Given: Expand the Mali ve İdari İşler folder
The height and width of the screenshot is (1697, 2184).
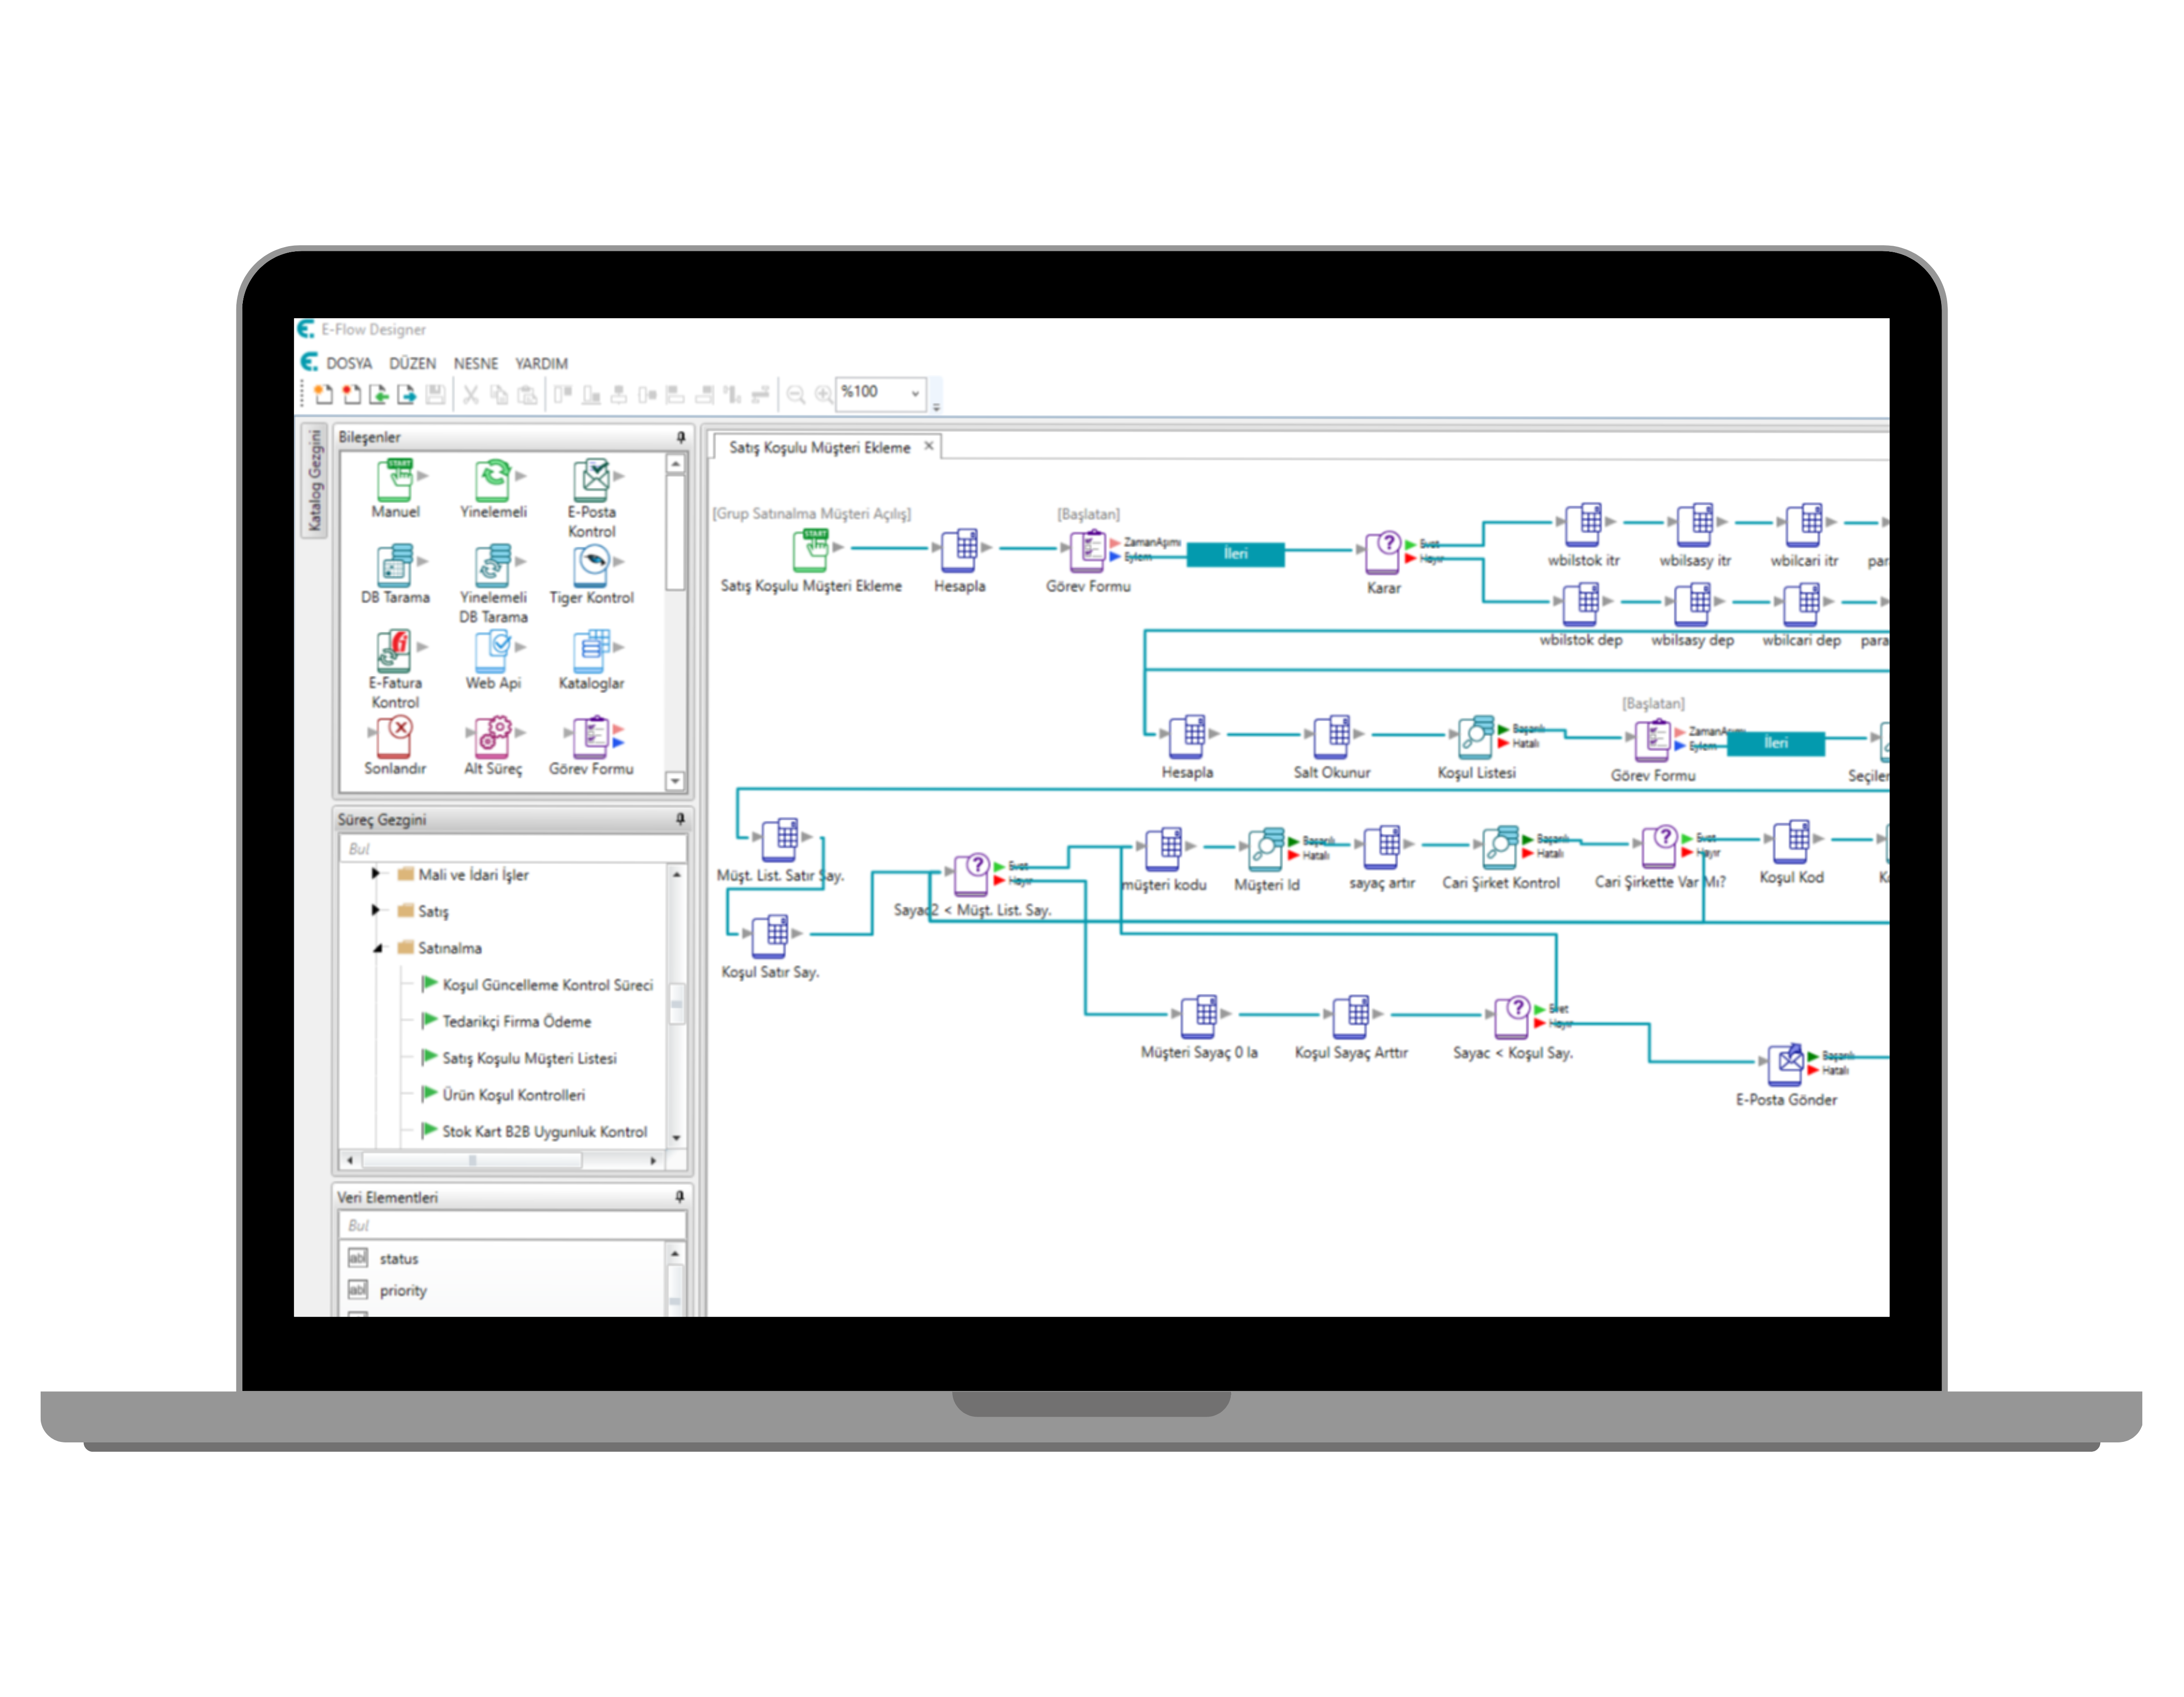Looking at the screenshot, I should click(x=376, y=874).
